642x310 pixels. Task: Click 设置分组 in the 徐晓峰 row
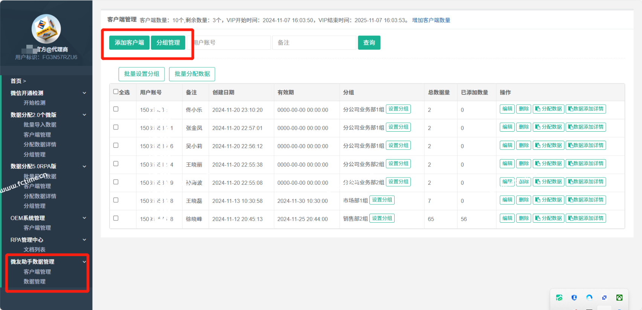tap(382, 218)
